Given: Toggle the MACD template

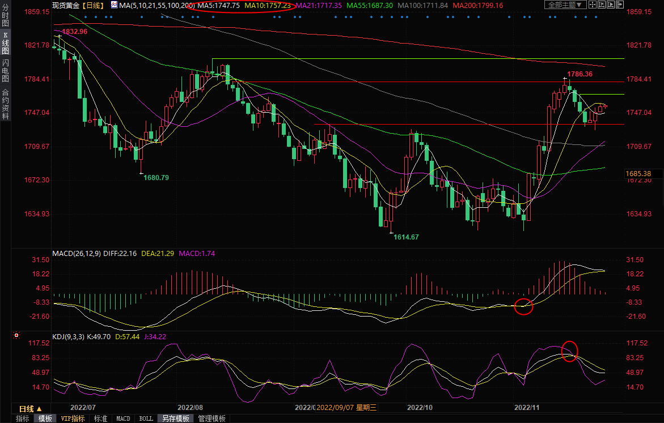Looking at the screenshot, I should pos(123,418).
